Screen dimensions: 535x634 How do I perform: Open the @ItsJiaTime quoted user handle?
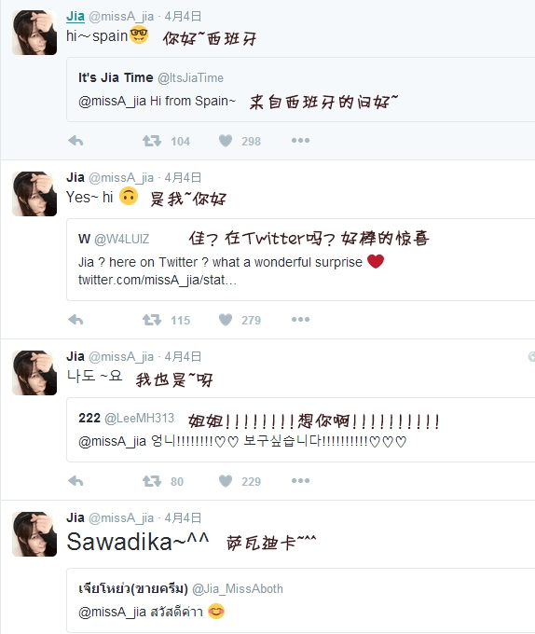(190, 77)
